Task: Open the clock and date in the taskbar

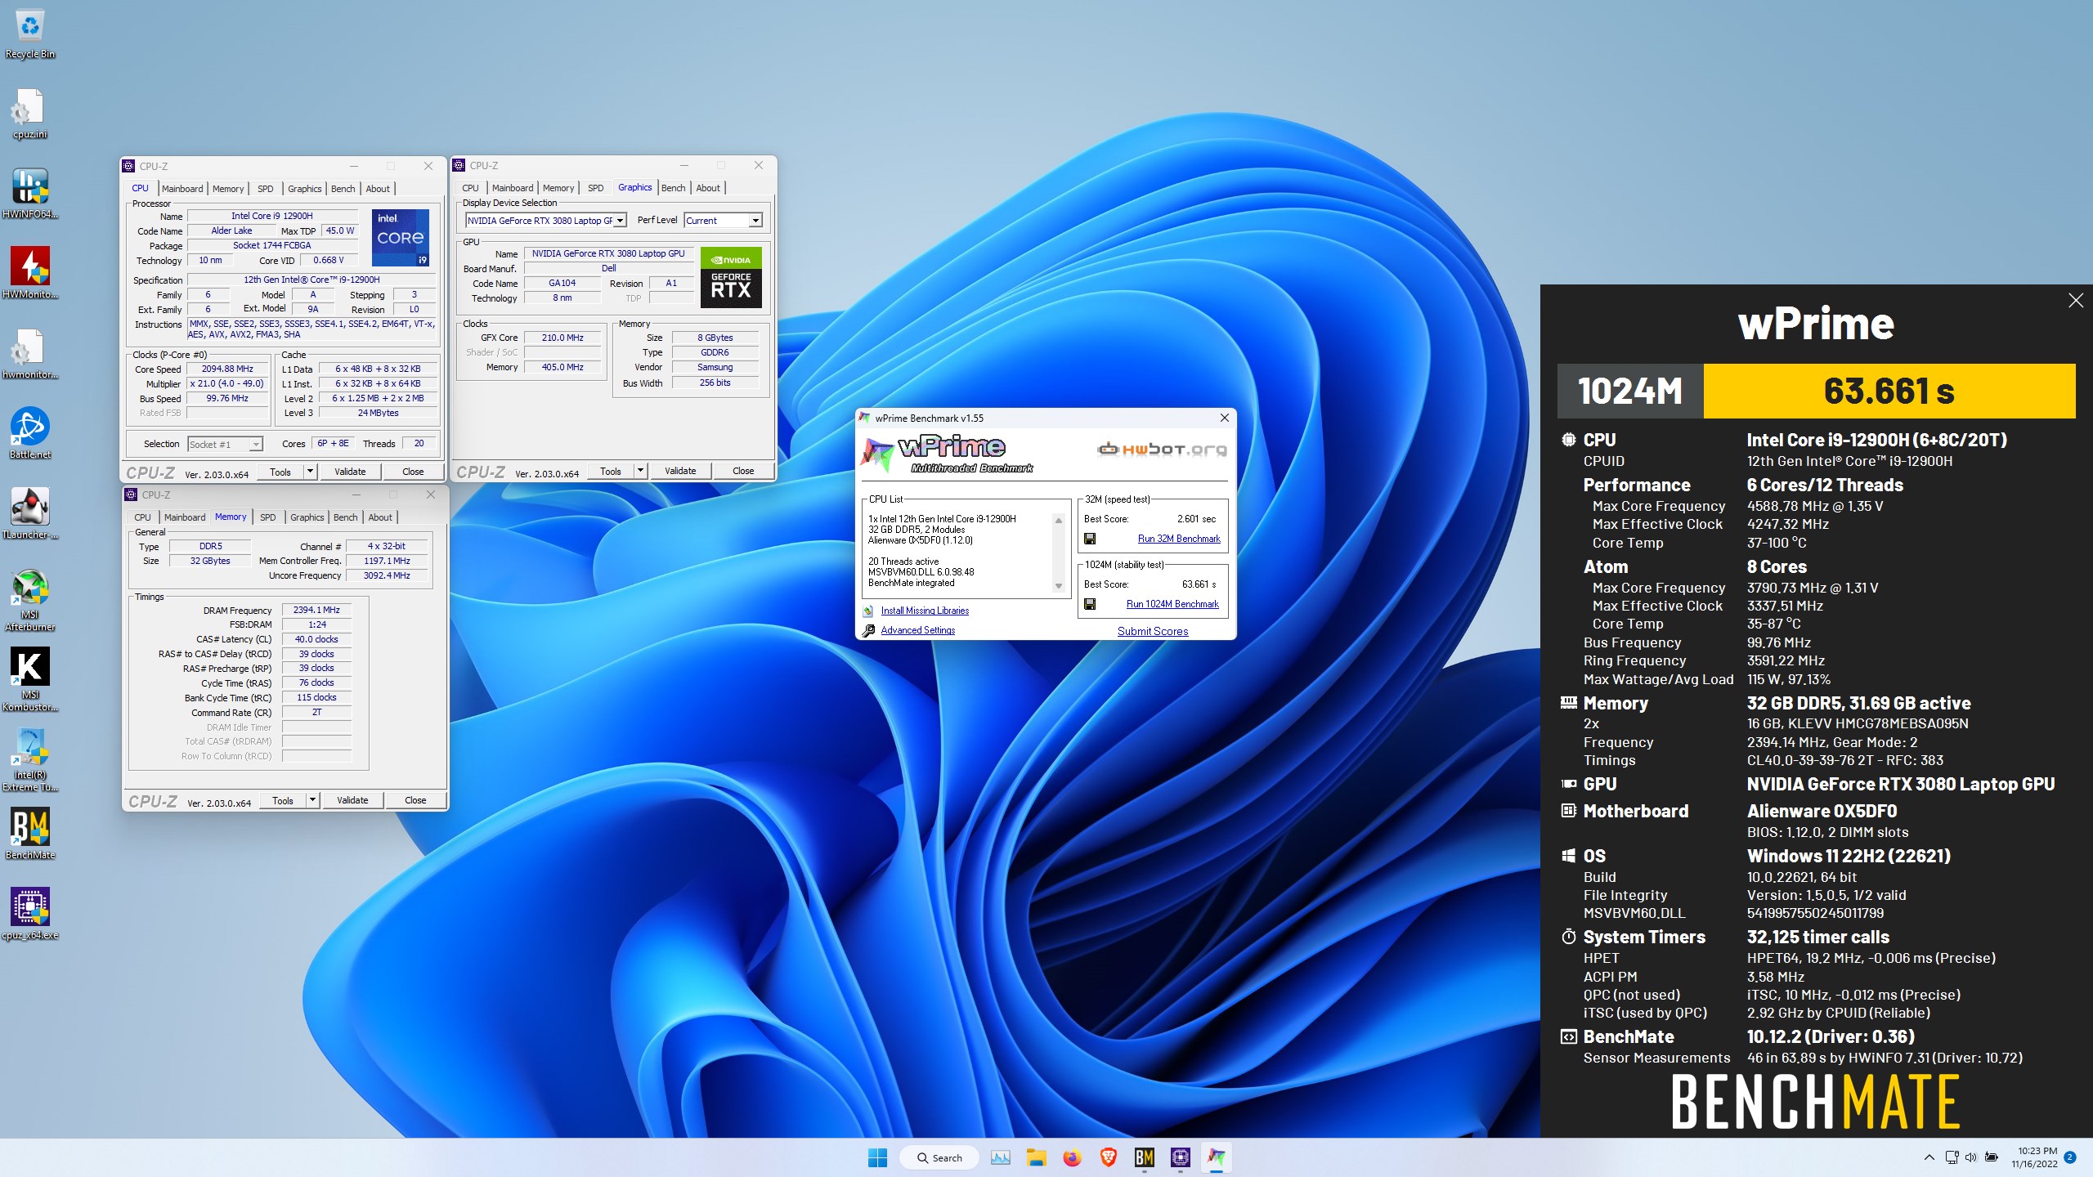Action: pyautogui.click(x=2035, y=1157)
